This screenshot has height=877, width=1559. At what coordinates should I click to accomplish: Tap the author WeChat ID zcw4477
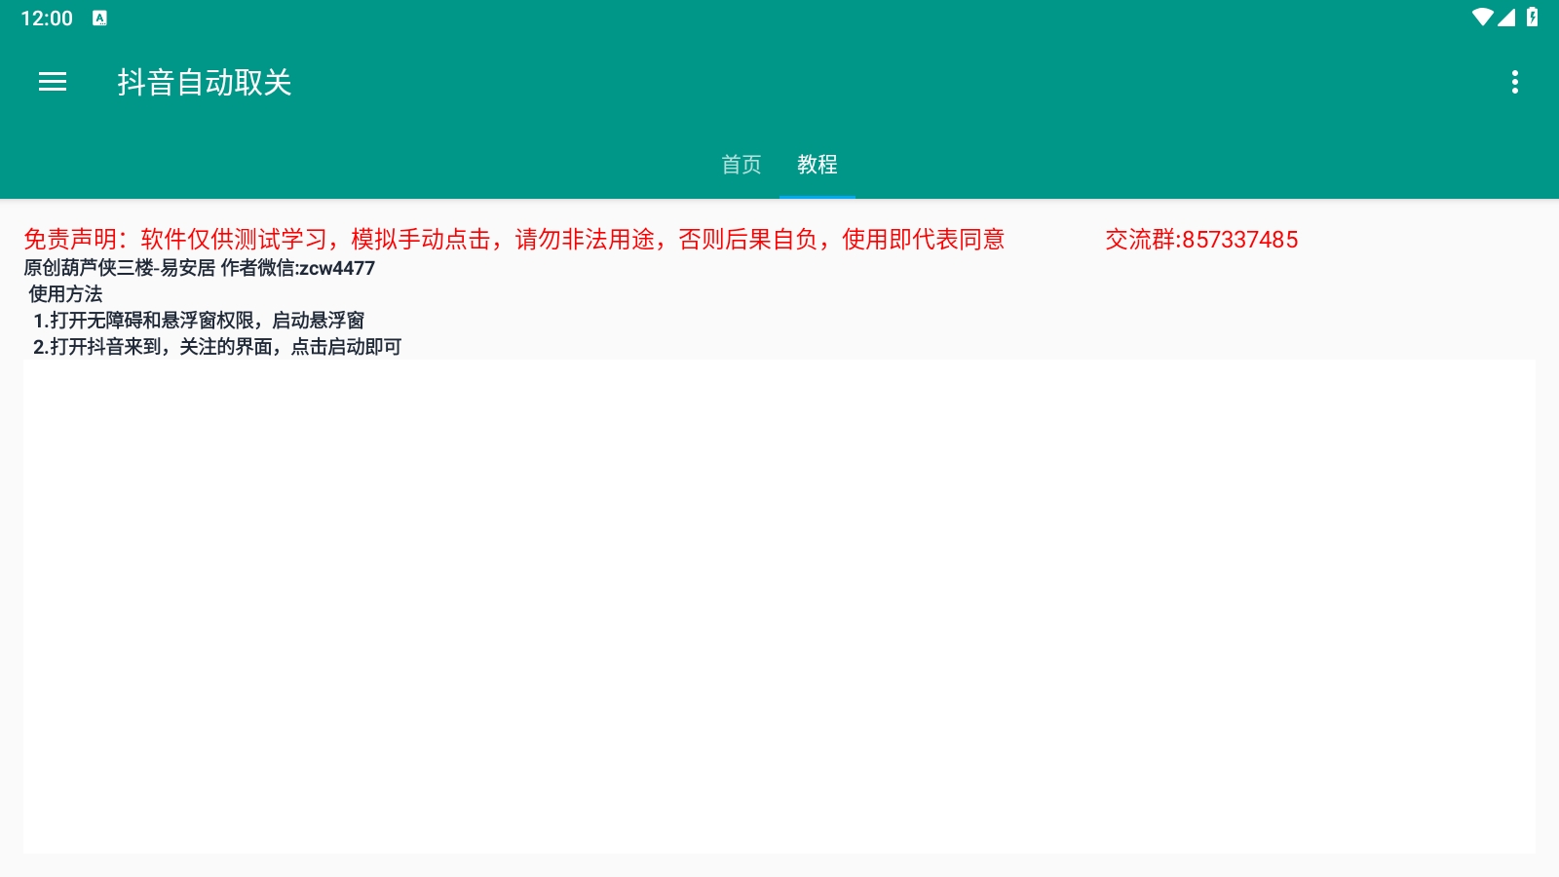tap(336, 268)
